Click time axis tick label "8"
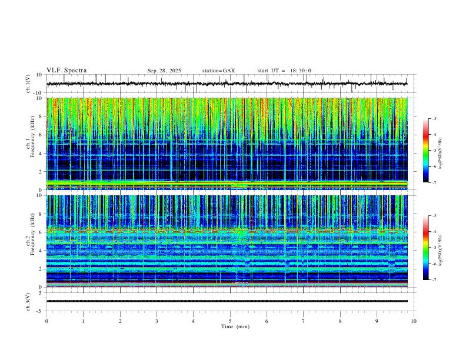Screen dimensions: 466x360 pyautogui.click(x=340, y=321)
